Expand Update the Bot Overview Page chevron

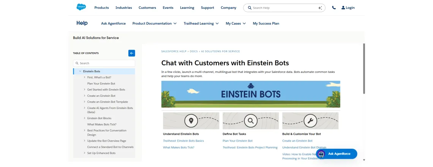coord(84,141)
